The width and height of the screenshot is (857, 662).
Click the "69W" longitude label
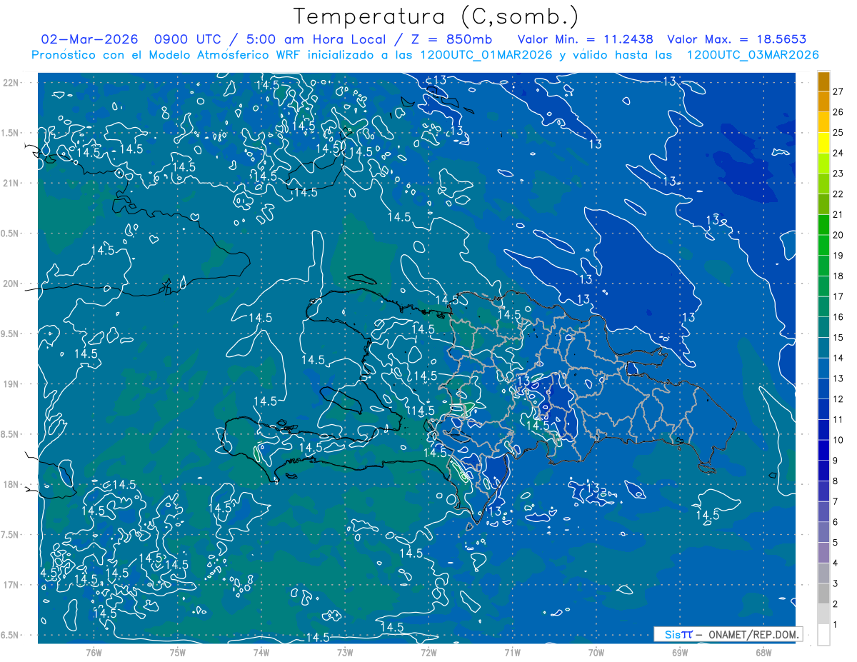[x=680, y=653]
